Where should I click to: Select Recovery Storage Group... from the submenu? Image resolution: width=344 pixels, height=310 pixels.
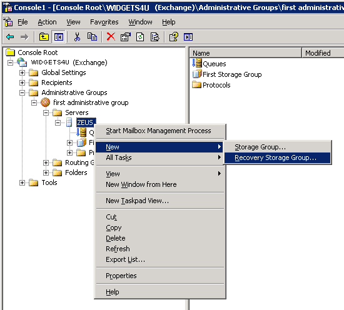coord(277,157)
